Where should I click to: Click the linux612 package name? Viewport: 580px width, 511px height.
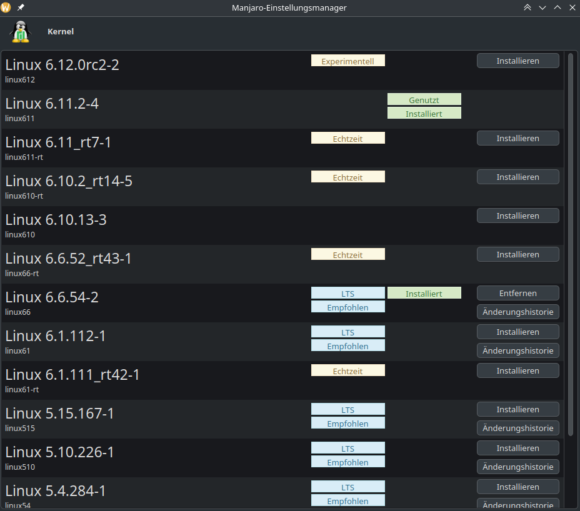pos(20,79)
